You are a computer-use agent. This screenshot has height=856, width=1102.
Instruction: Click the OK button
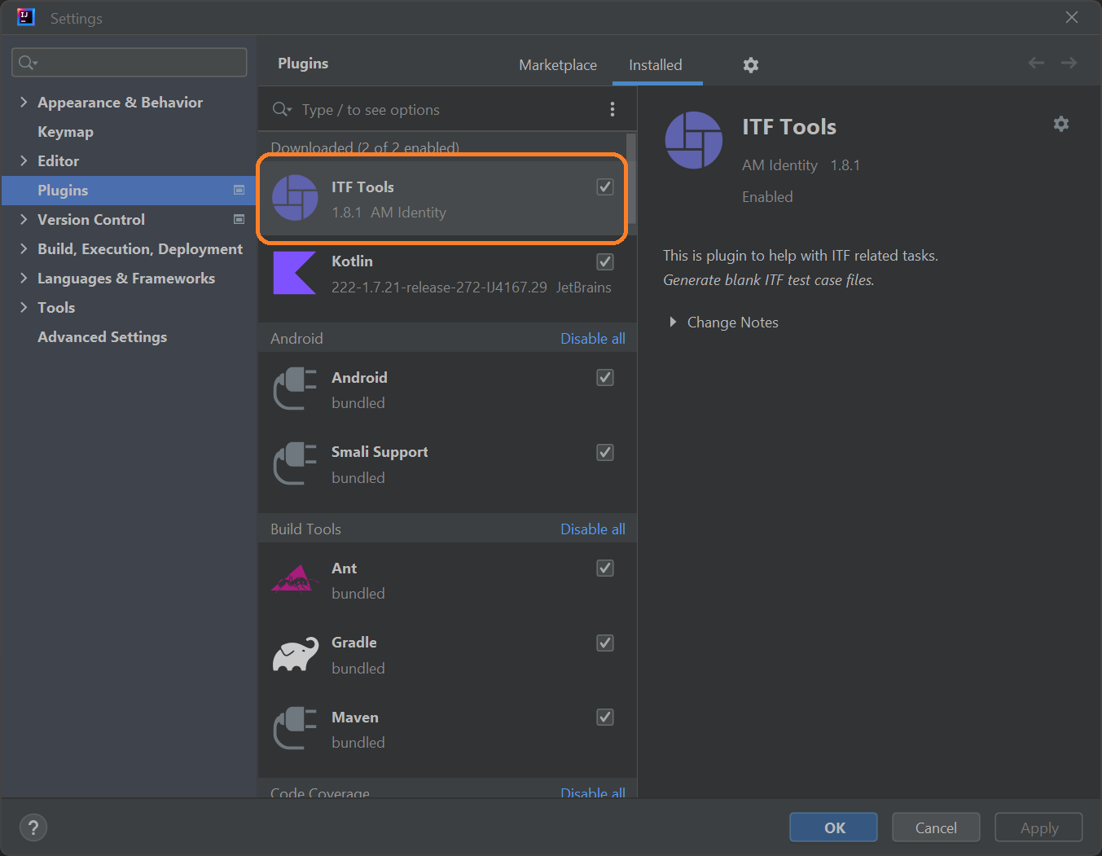[834, 827]
